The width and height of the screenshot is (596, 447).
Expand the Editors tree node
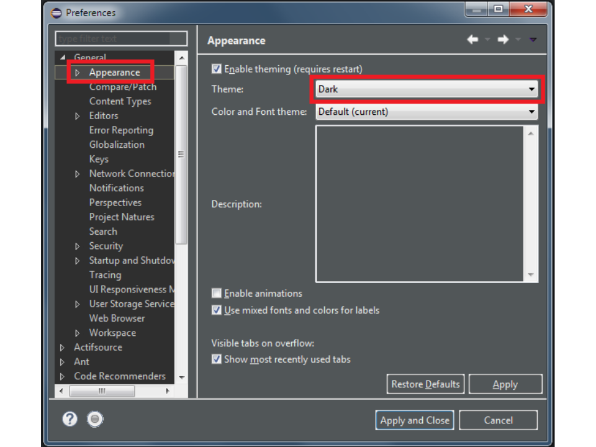coord(78,116)
